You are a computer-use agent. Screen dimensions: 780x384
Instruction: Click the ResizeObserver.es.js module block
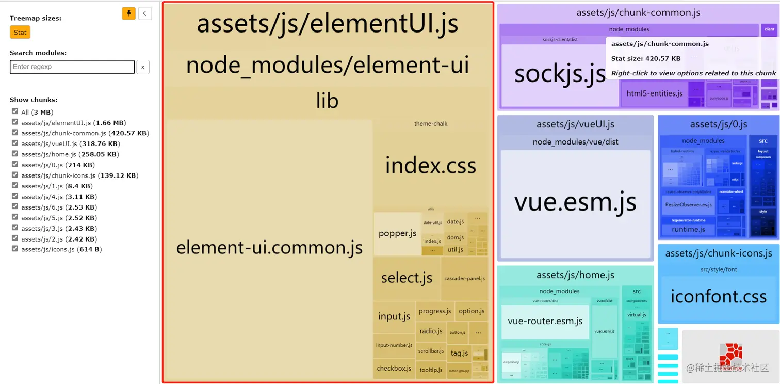(x=688, y=205)
